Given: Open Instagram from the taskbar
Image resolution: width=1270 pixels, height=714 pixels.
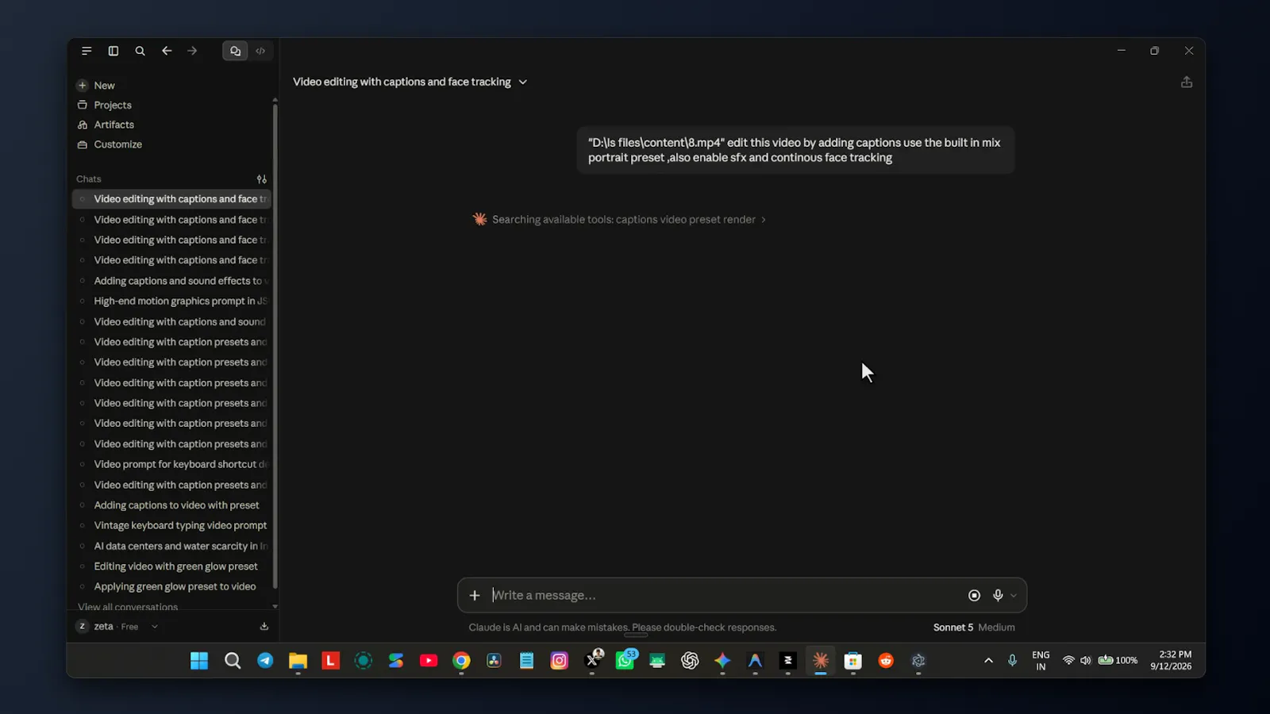Looking at the screenshot, I should click(x=560, y=661).
